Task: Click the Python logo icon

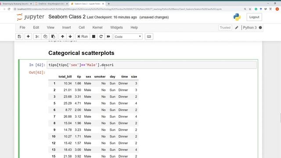Action: tap(237, 17)
